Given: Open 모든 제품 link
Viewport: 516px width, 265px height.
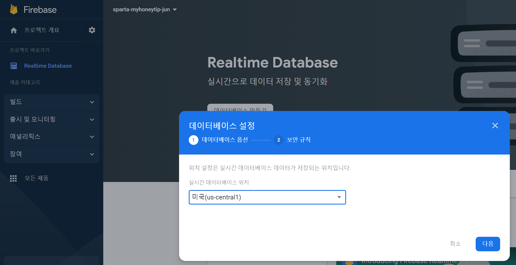Looking at the screenshot, I should pyautogui.click(x=37, y=178).
